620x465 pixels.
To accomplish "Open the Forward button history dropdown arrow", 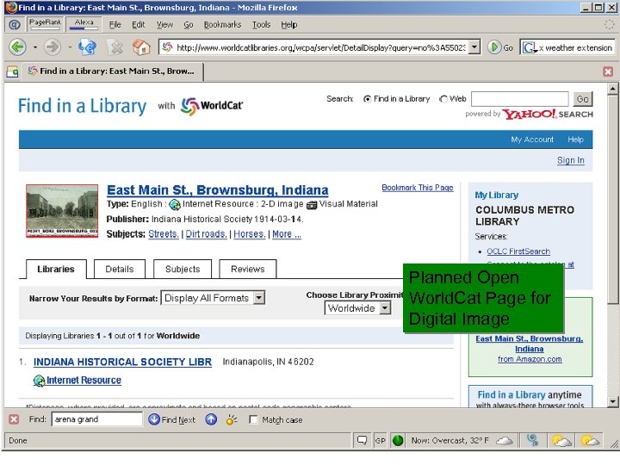I will click(70, 48).
